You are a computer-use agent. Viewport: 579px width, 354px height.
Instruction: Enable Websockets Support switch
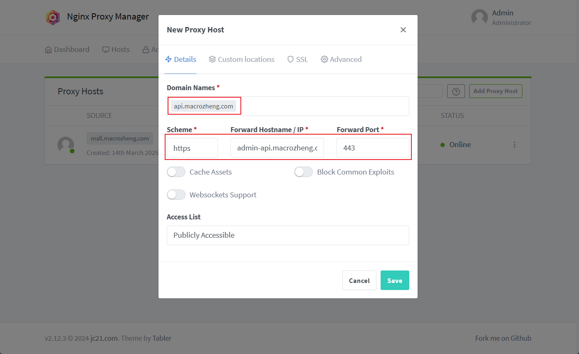(x=176, y=195)
